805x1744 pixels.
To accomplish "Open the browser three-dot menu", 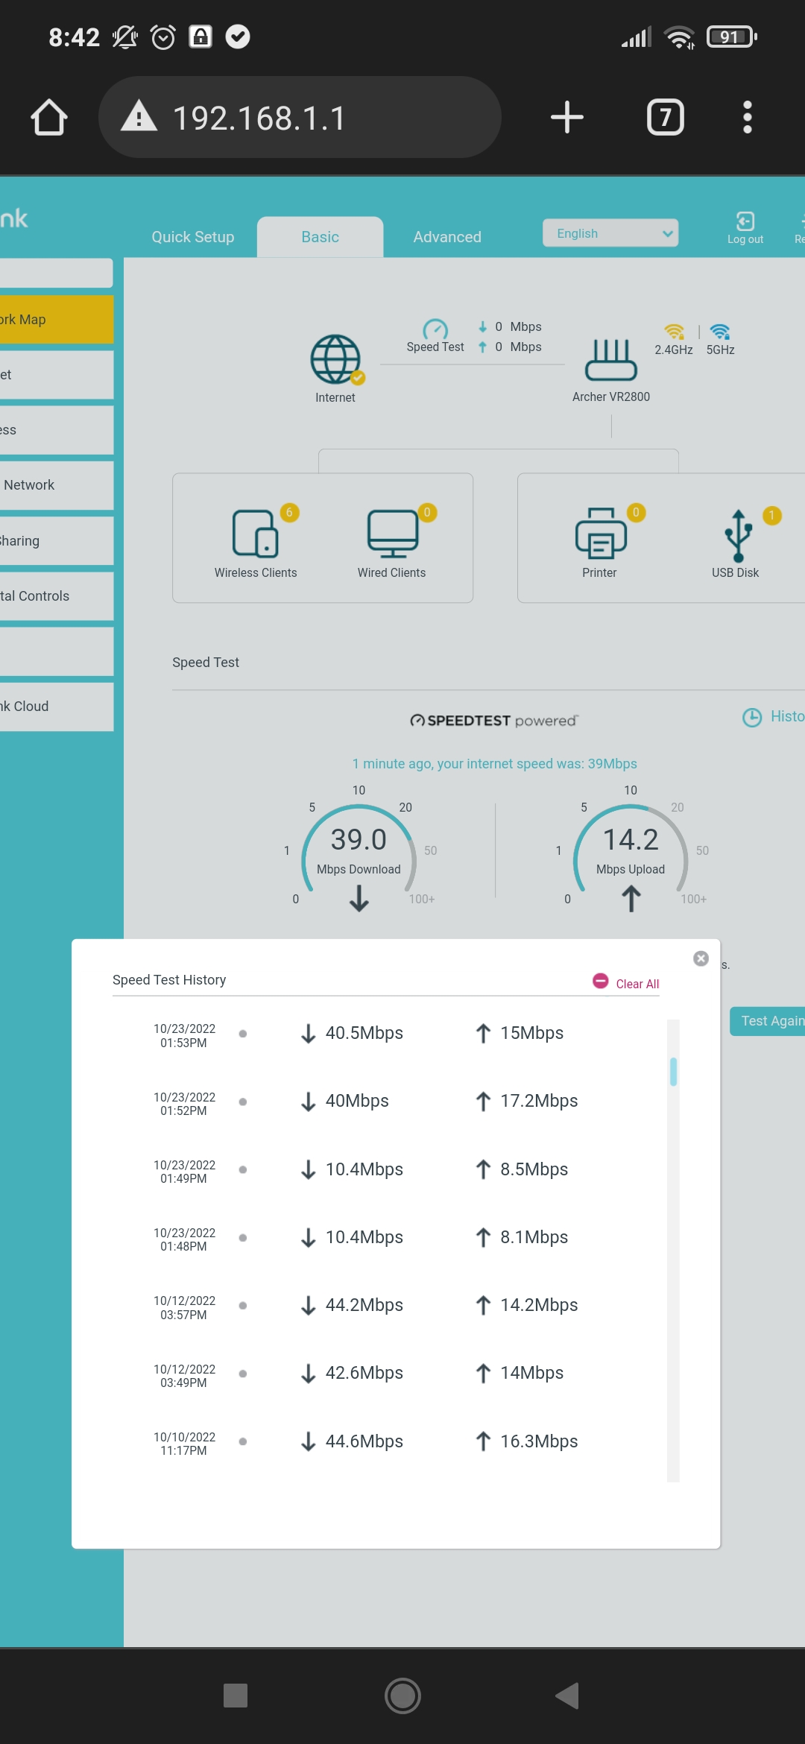I will [747, 117].
